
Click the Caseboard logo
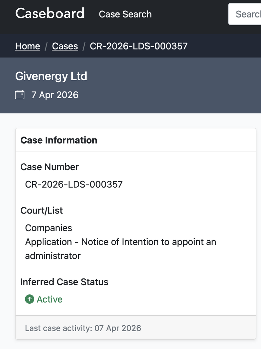coord(50,14)
